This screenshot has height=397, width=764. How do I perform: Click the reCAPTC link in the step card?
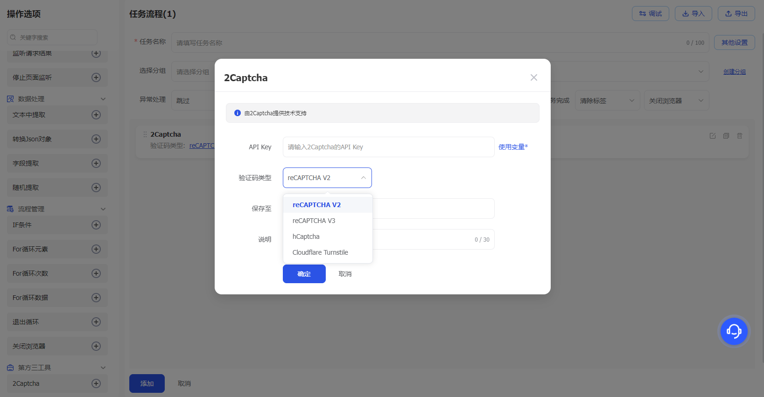click(202, 146)
